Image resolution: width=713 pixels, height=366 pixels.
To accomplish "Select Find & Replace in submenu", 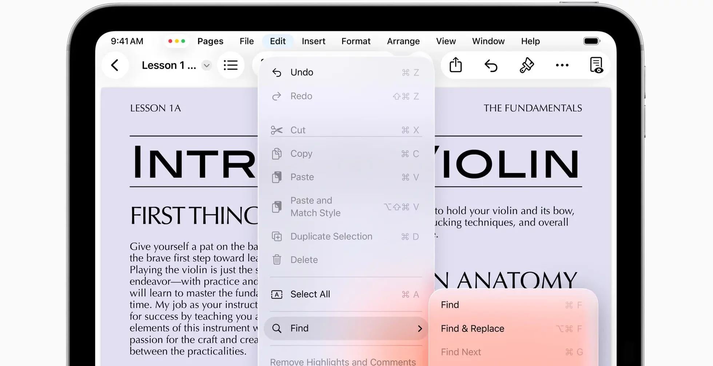I will click(x=472, y=329).
